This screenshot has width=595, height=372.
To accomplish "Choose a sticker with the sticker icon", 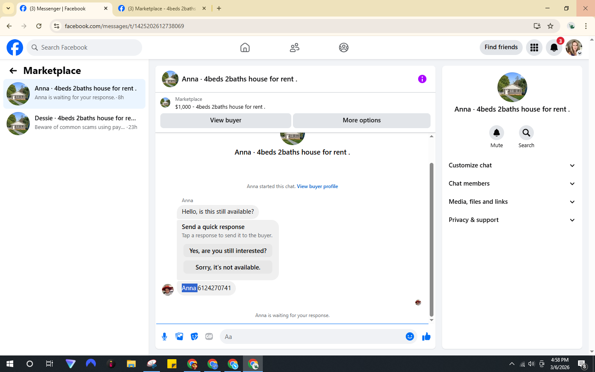I will (x=194, y=336).
